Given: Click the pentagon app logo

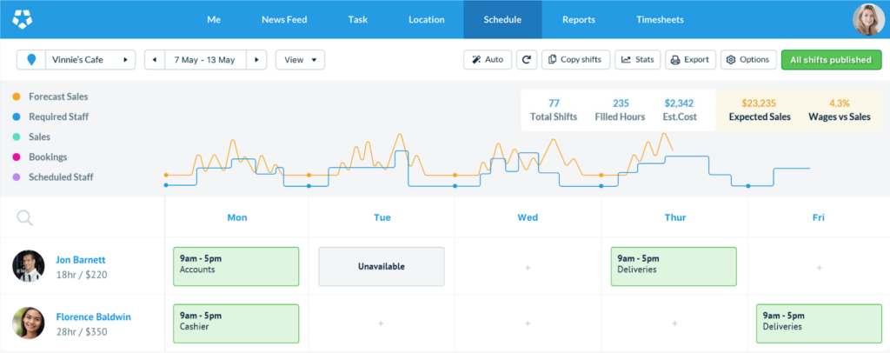Looking at the screenshot, I should pyautogui.click(x=22, y=19).
